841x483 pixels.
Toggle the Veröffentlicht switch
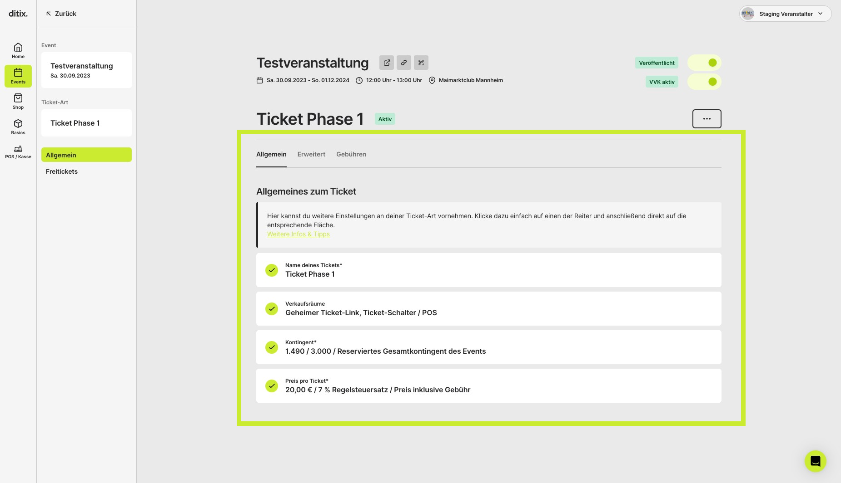point(704,63)
